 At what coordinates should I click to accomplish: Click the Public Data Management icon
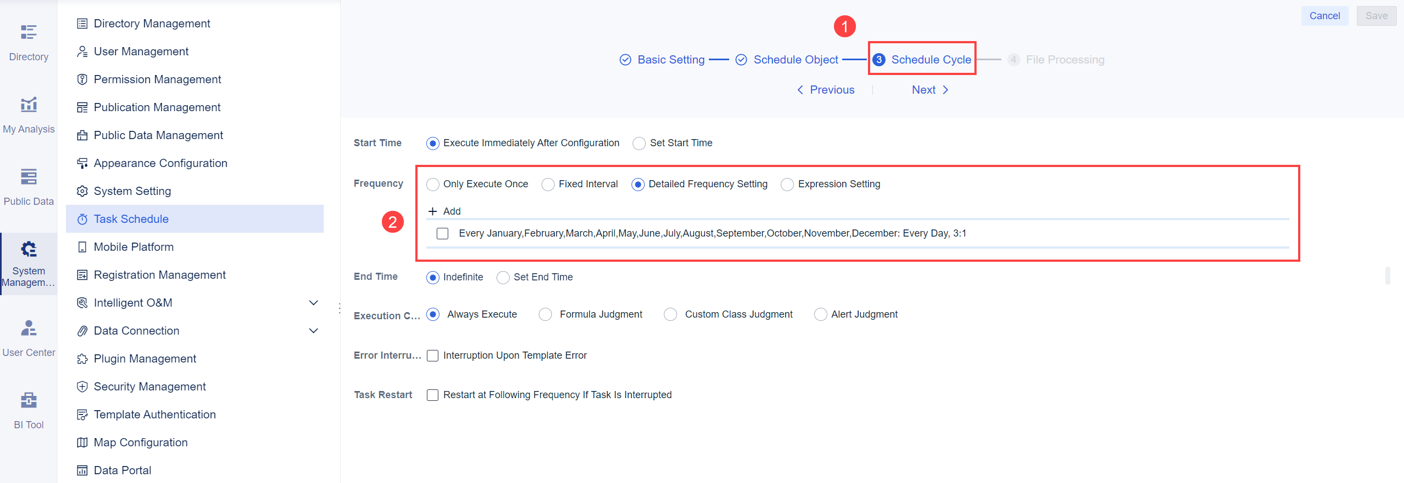pos(82,135)
